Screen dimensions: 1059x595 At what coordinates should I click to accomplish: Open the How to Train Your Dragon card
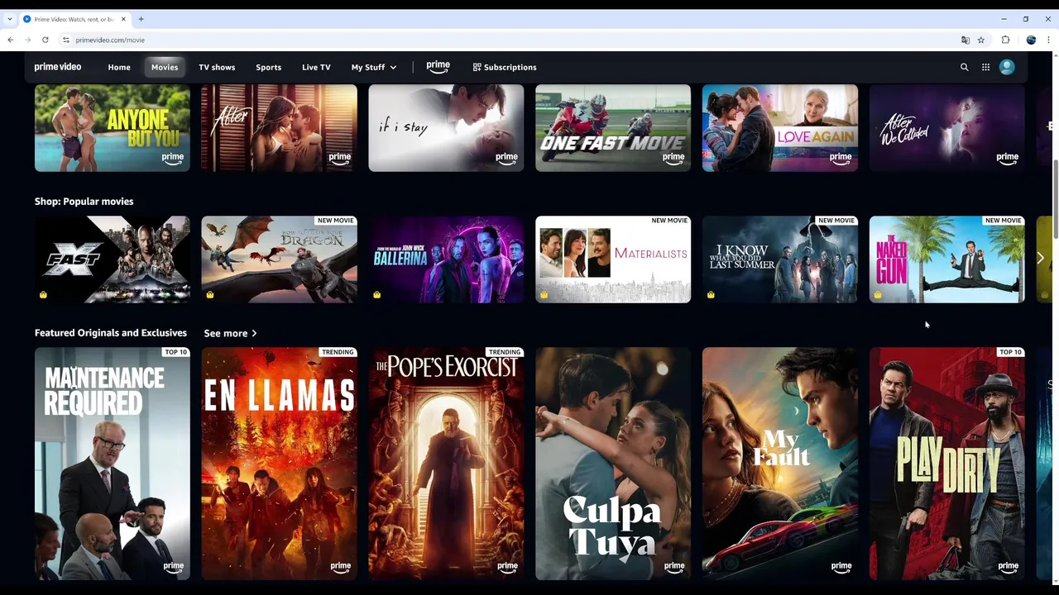[x=279, y=259]
